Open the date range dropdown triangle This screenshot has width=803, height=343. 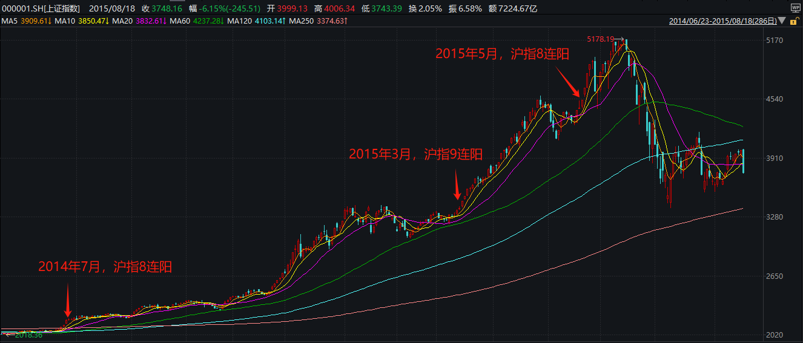(782, 21)
